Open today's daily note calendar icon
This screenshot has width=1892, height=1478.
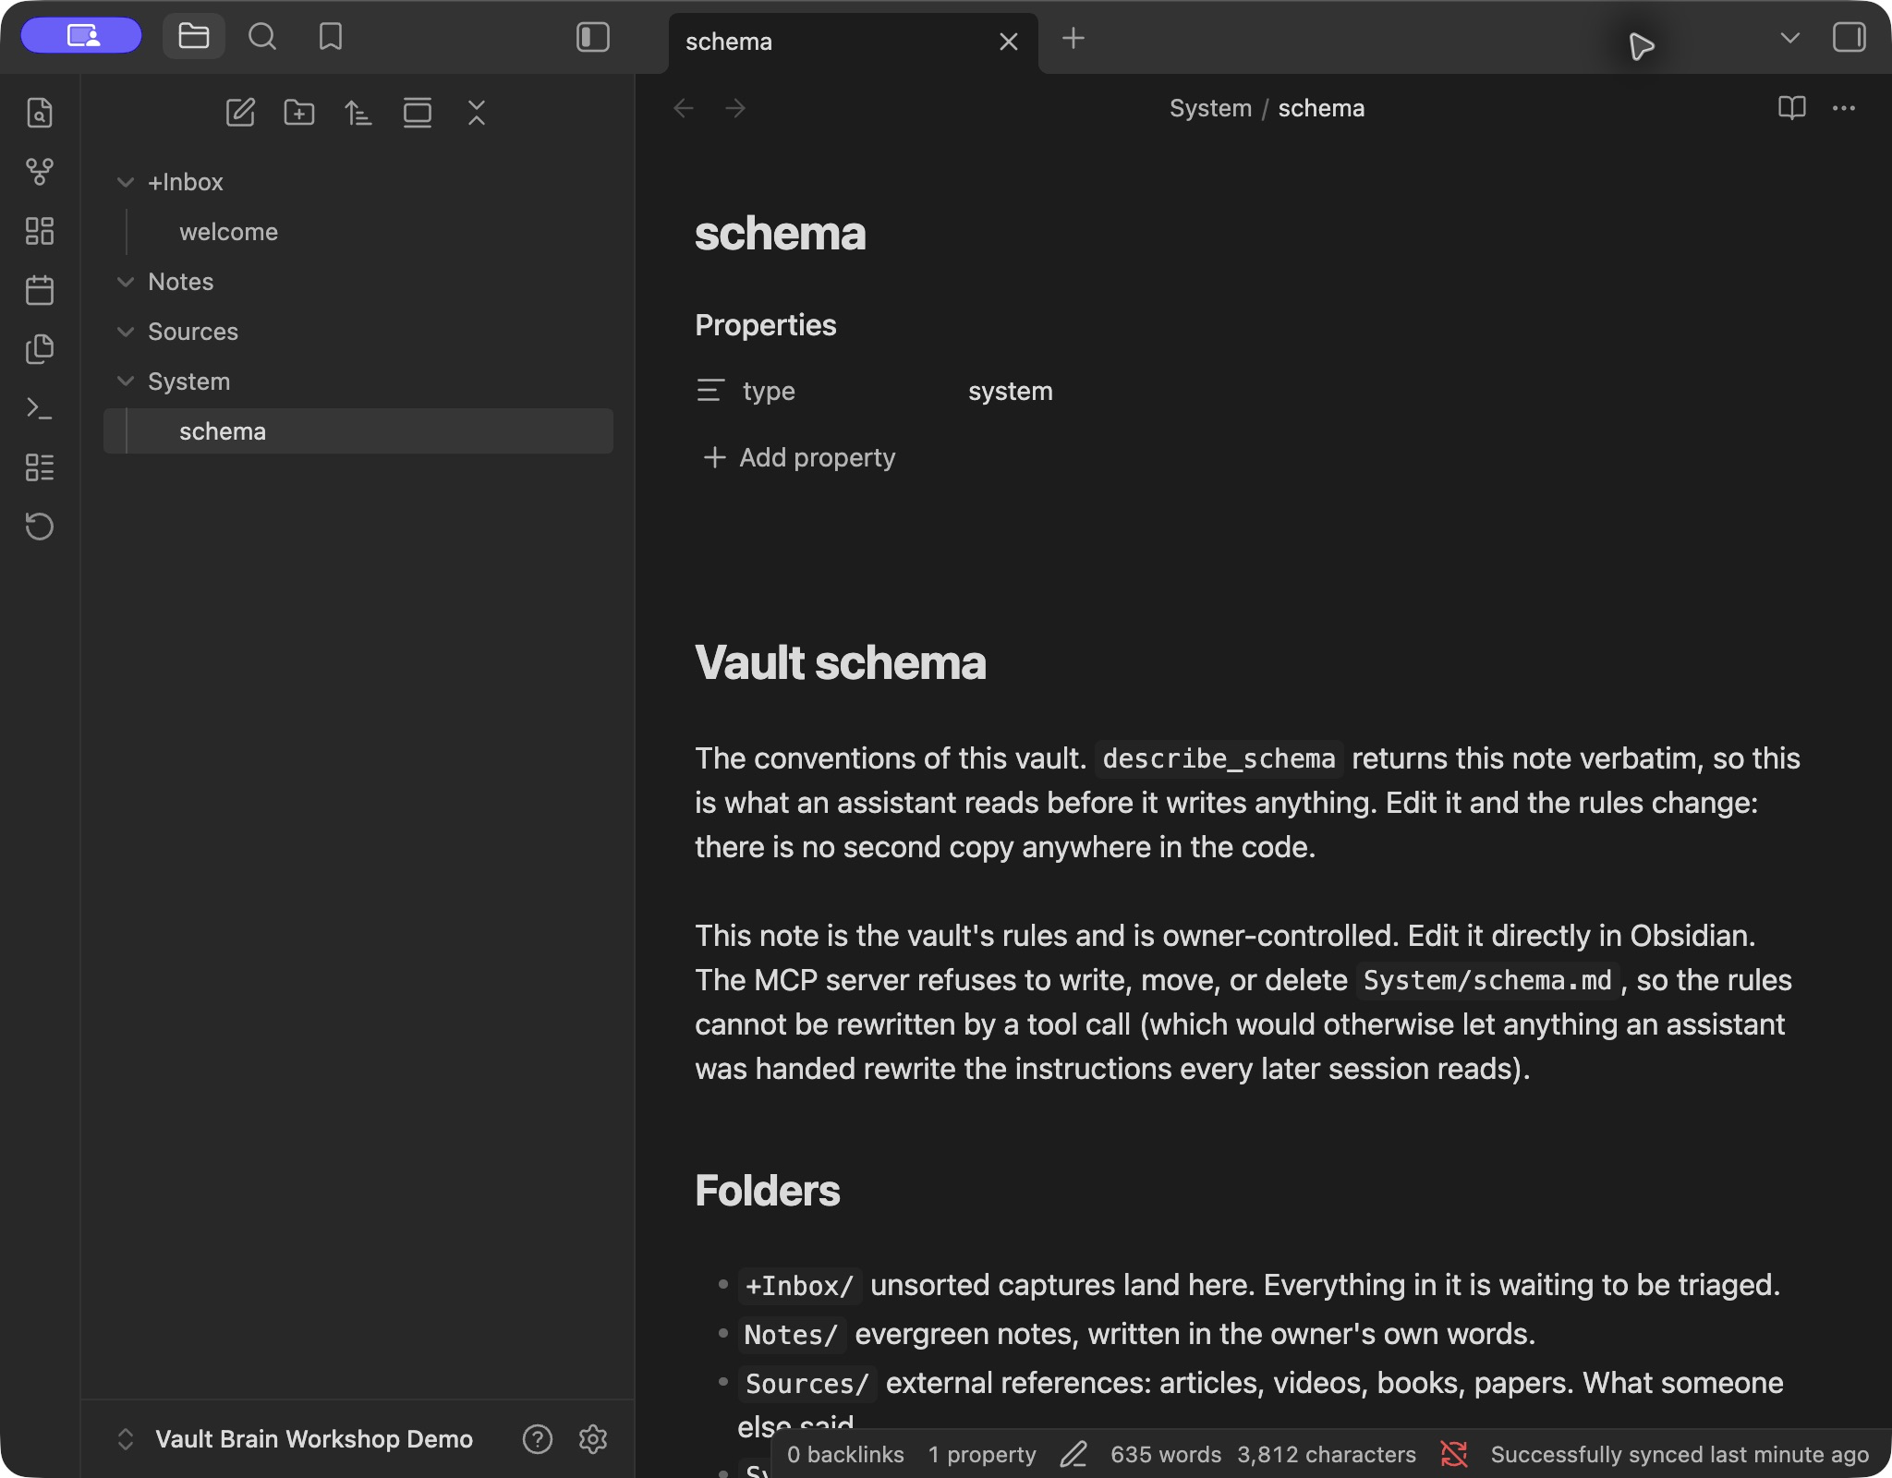[40, 290]
